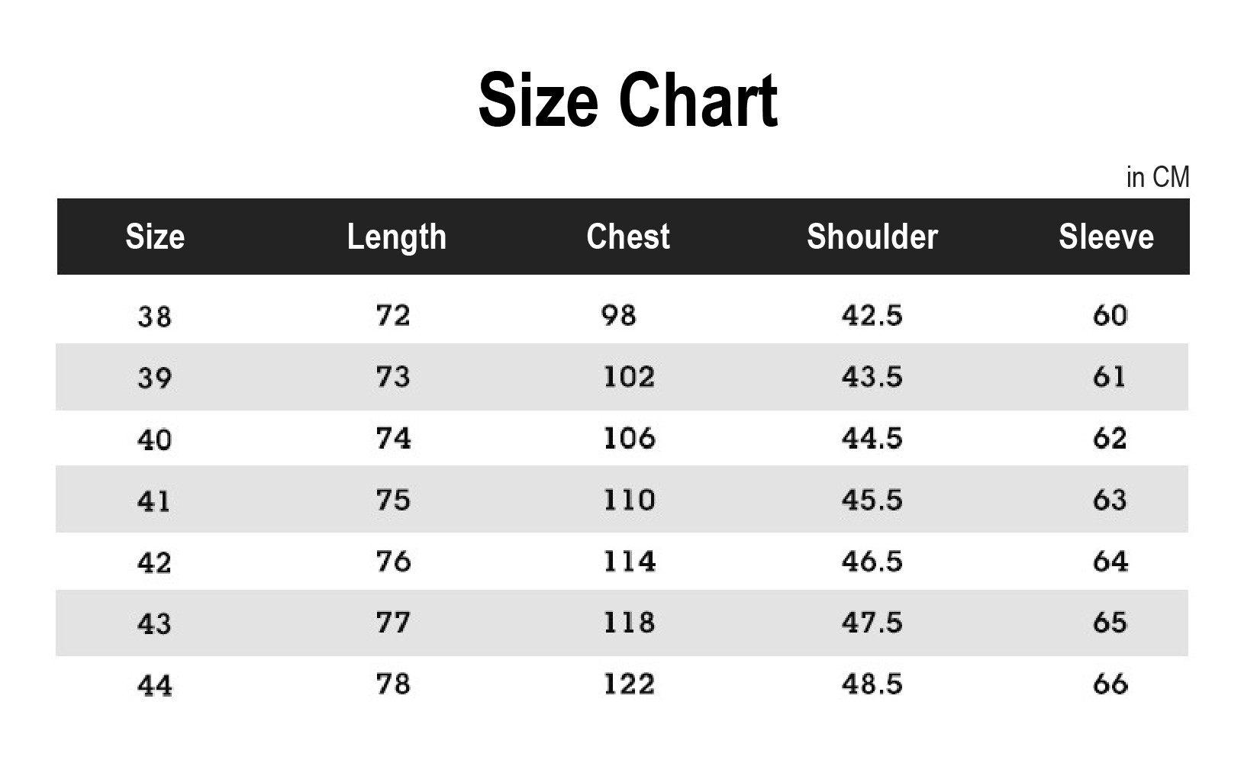This screenshot has height=776, width=1257.
Task: Select the Length column header
Action: [396, 237]
